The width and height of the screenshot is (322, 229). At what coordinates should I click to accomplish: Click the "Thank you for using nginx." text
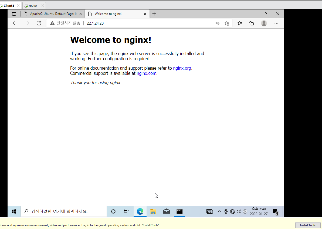pyautogui.click(x=96, y=83)
